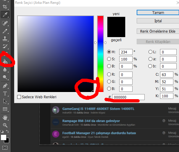
Task: Open GameGaraj i5 11400F-6600XT thread link
Action: [x=98, y=109]
